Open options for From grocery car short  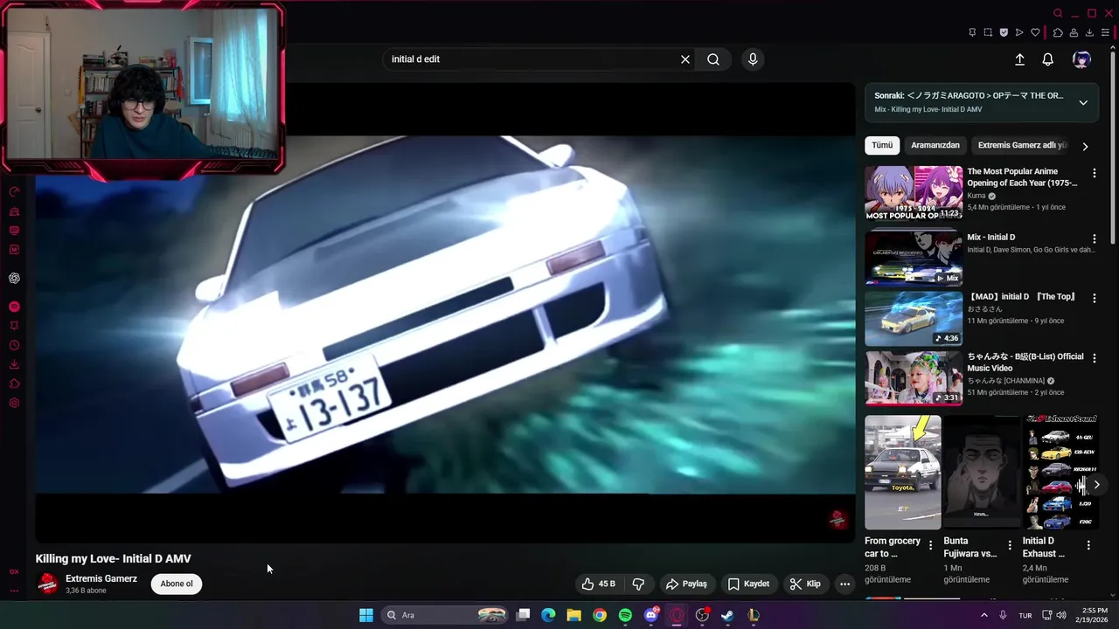(x=930, y=545)
